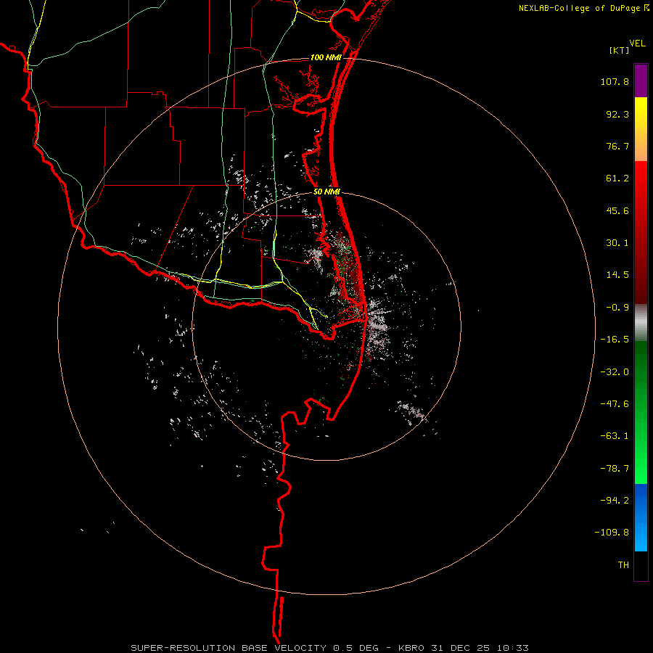Click the -16.5 legend value
This screenshot has width=653, height=653.
coord(615,340)
